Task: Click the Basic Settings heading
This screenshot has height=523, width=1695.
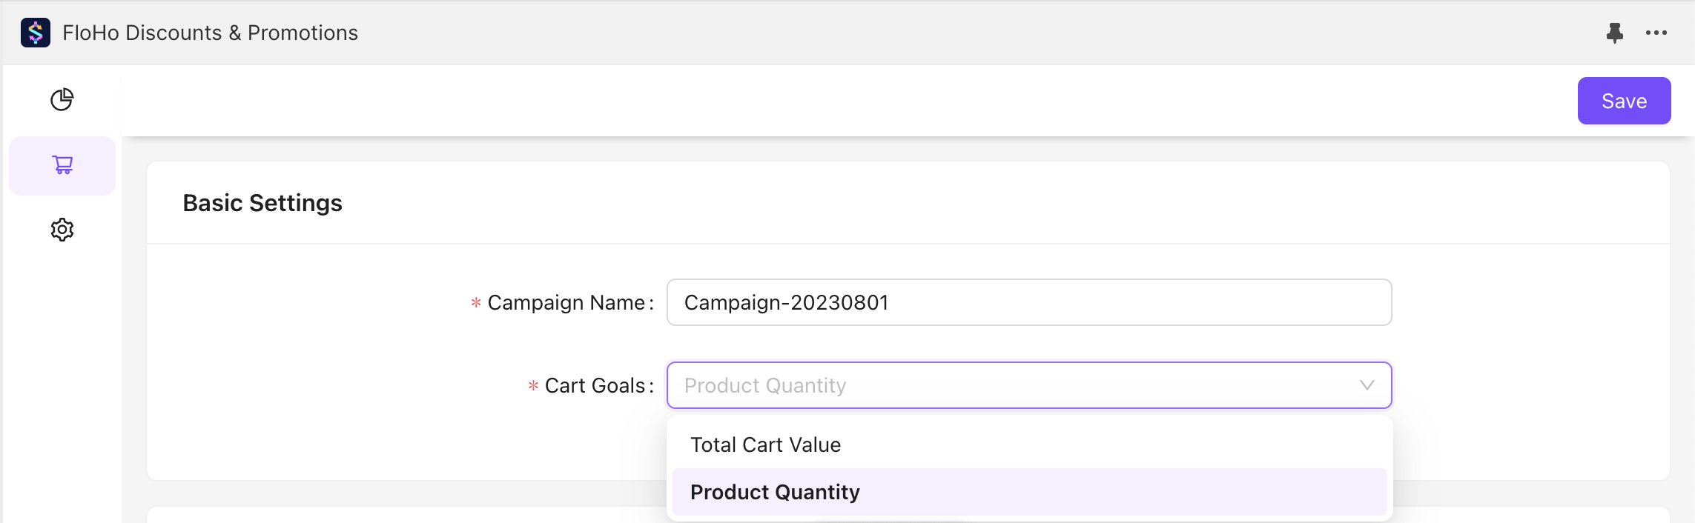Action: [x=262, y=203]
